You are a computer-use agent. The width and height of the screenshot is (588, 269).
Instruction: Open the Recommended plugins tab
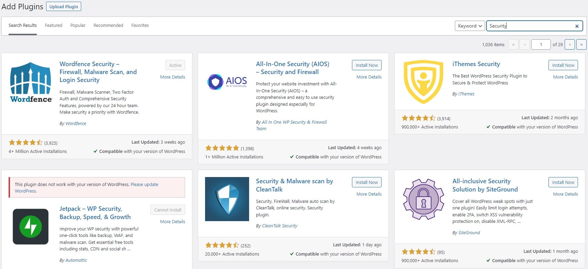[x=108, y=25]
